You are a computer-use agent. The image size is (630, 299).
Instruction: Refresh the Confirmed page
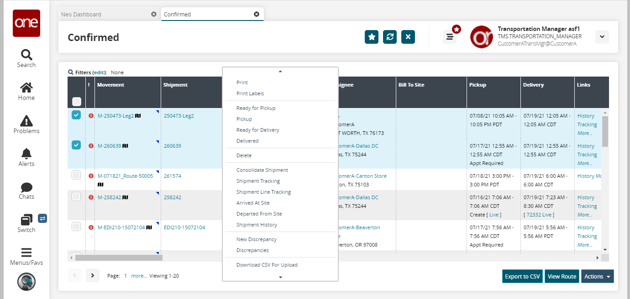[390, 37]
